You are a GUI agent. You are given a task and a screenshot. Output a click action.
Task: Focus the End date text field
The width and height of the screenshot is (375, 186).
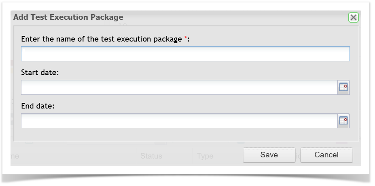pyautogui.click(x=179, y=121)
